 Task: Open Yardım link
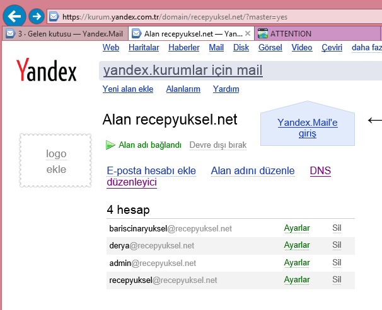(226, 89)
